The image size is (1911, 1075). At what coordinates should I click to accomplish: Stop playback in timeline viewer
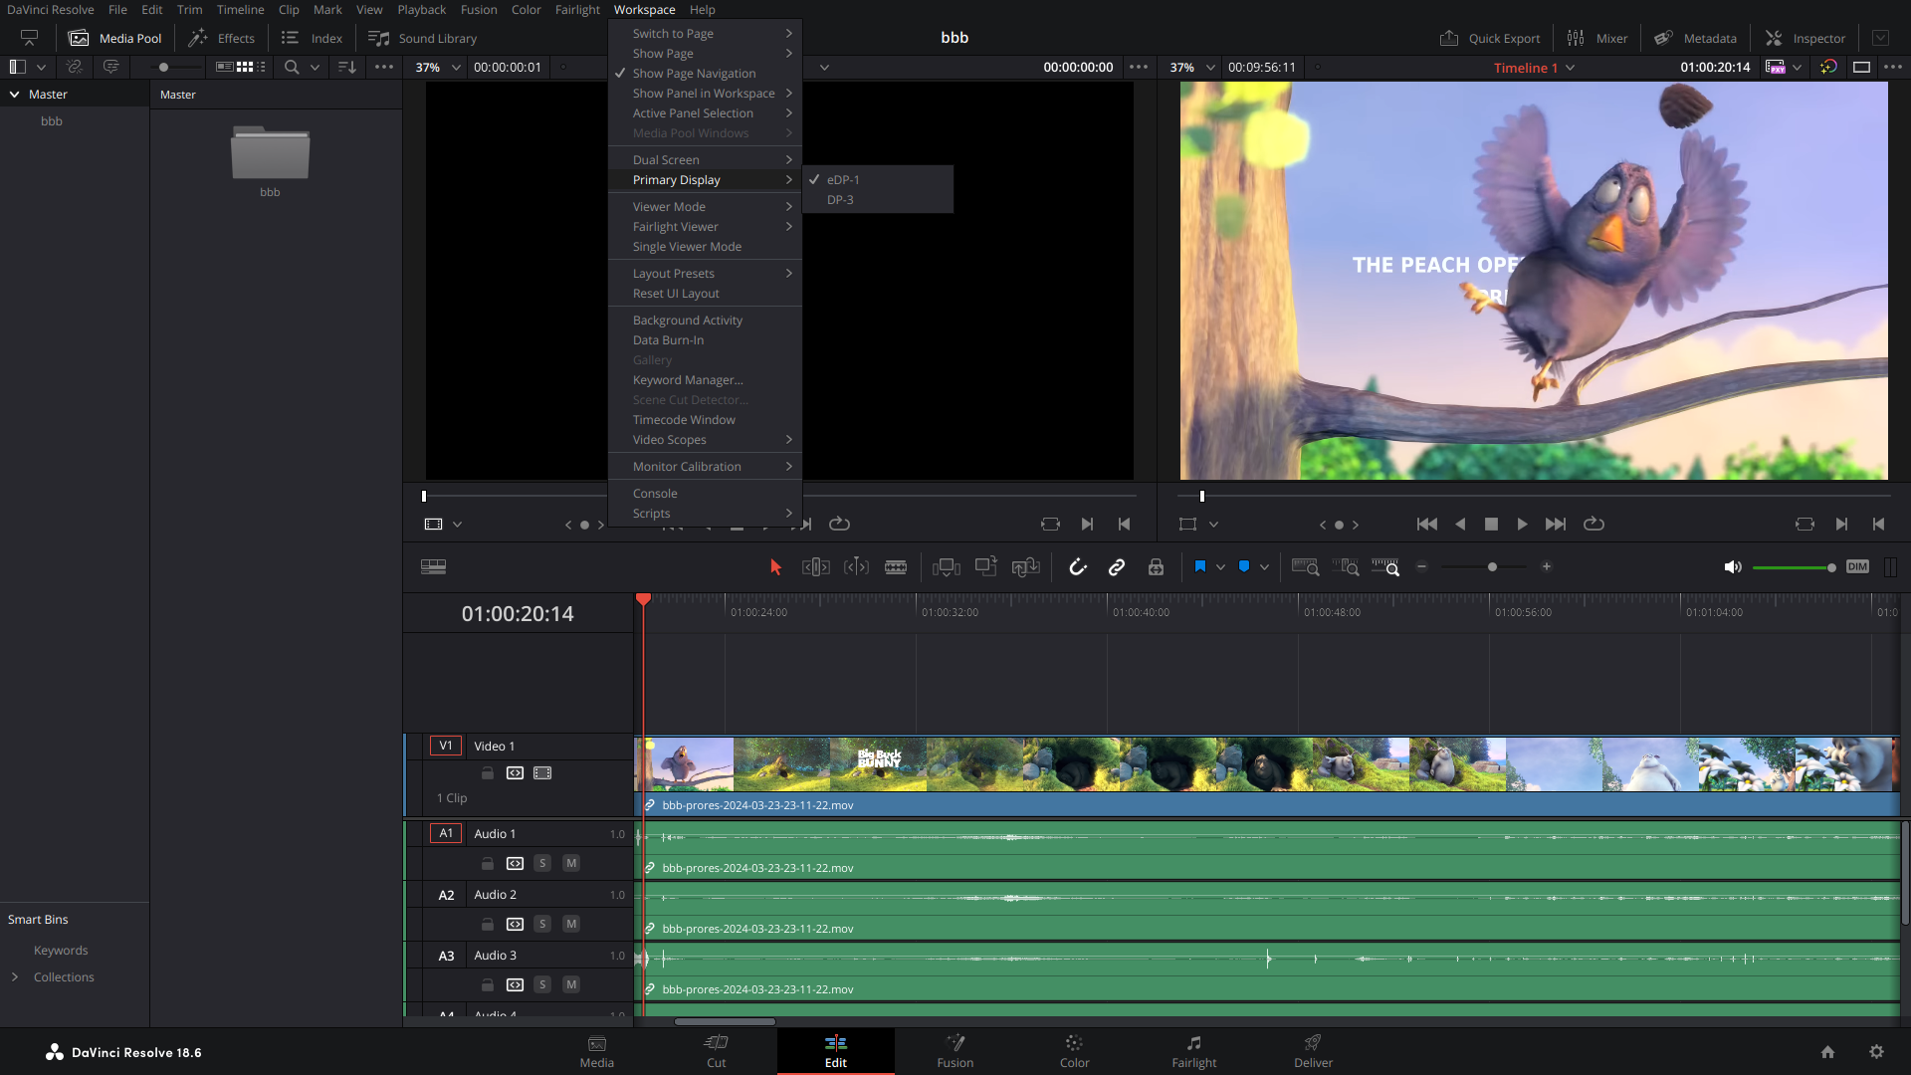tap(1491, 525)
